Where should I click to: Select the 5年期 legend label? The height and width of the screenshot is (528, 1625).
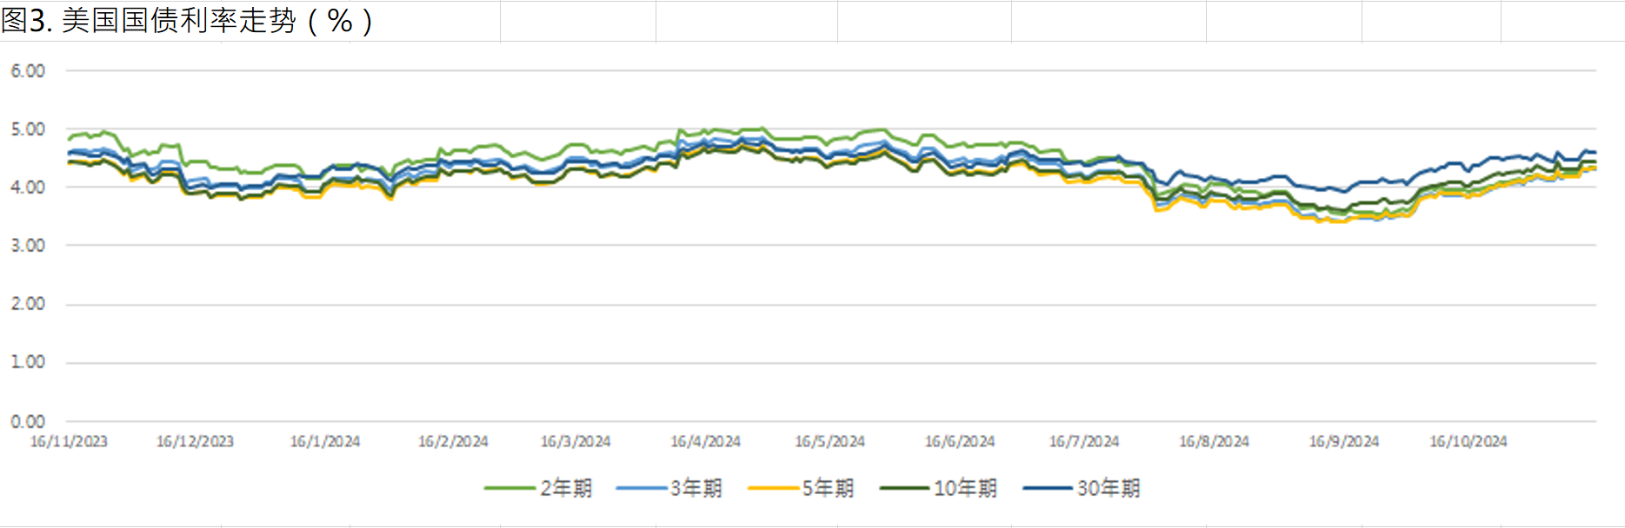point(828,488)
